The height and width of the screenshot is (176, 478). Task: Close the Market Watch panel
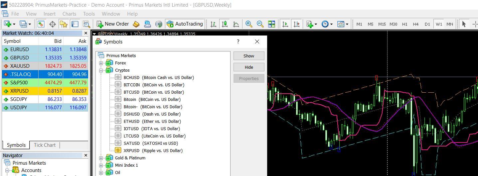(85, 33)
